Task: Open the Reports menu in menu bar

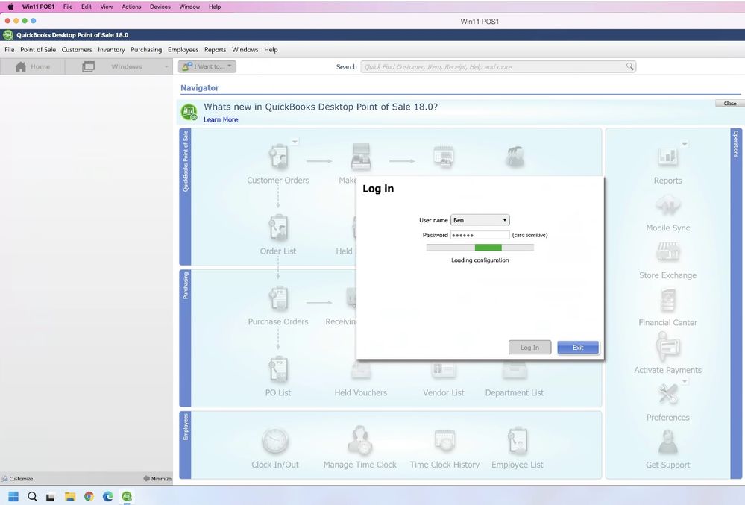Action: pyautogui.click(x=216, y=49)
